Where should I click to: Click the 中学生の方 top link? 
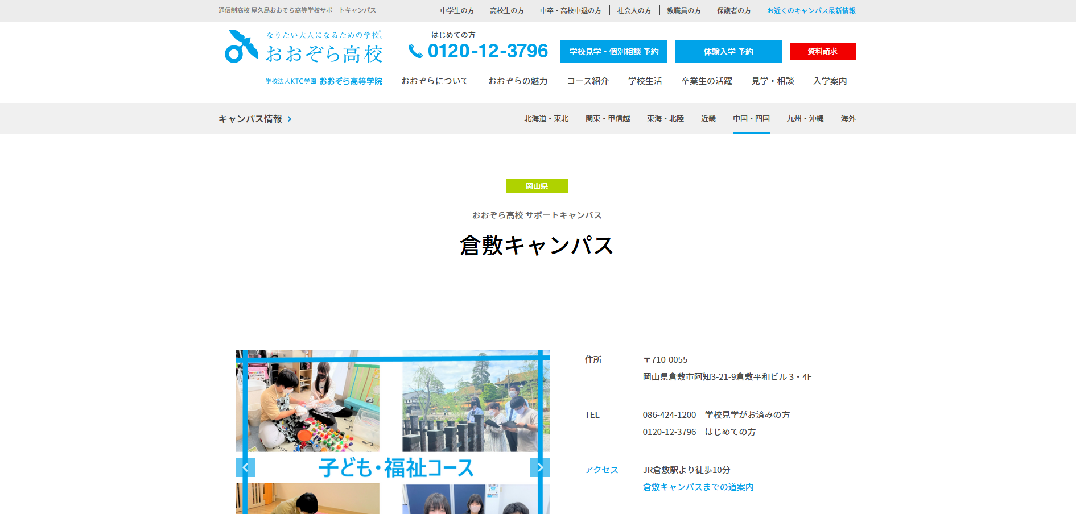[x=457, y=11]
